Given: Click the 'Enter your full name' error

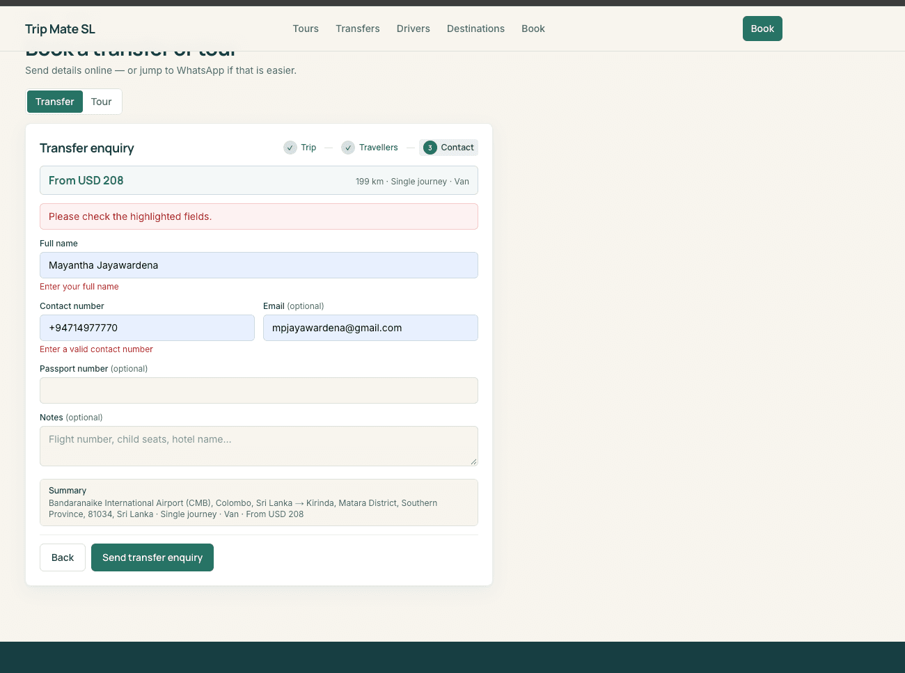Looking at the screenshot, I should click(79, 287).
